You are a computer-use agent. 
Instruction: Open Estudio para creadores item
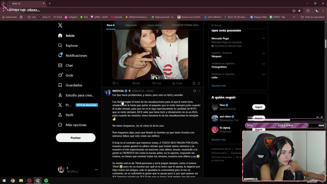76,95
